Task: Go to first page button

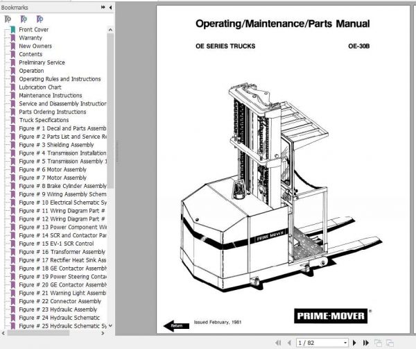Action: pyautogui.click(x=278, y=343)
